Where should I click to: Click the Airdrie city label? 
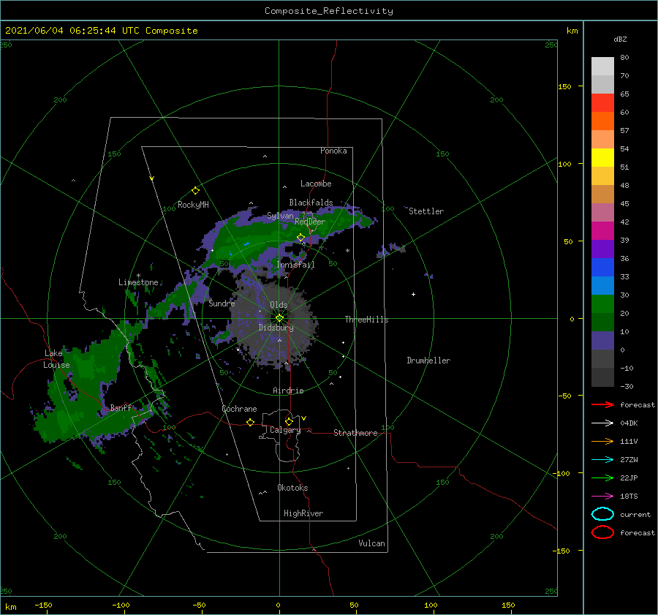(x=288, y=390)
